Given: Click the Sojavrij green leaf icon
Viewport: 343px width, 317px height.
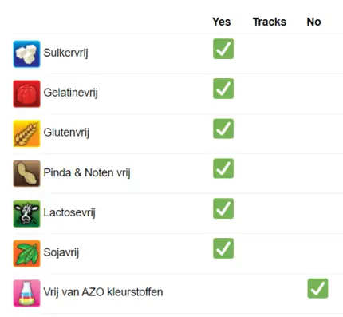Looking at the screenshot, I should pos(26,253).
